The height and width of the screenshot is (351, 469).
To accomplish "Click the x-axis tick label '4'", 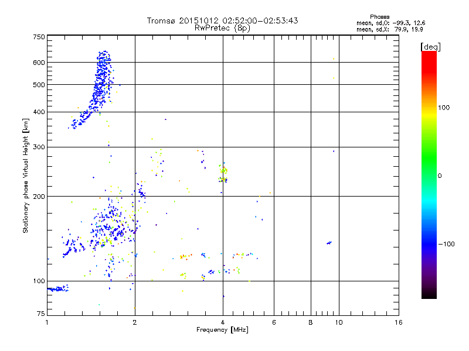I will click(x=223, y=322).
